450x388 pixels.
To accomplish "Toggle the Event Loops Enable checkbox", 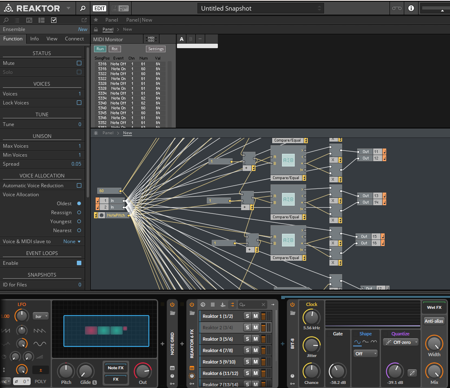I will tap(79, 263).
